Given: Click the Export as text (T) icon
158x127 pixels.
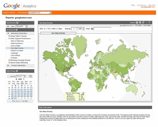Looking at the screenshot, I should tap(137, 22).
